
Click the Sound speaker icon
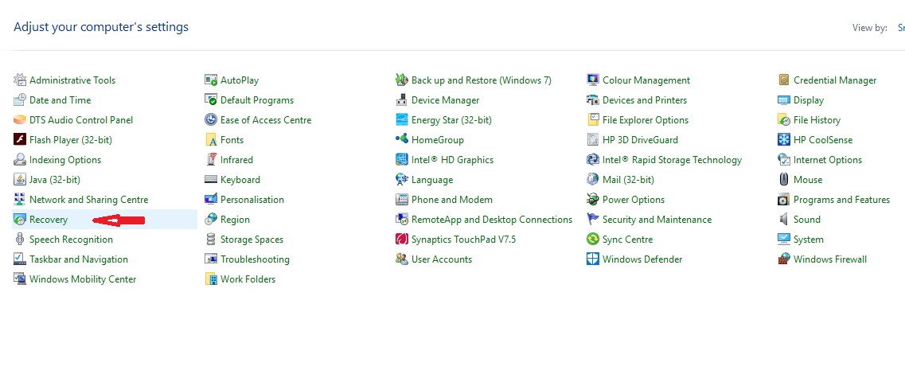(784, 220)
